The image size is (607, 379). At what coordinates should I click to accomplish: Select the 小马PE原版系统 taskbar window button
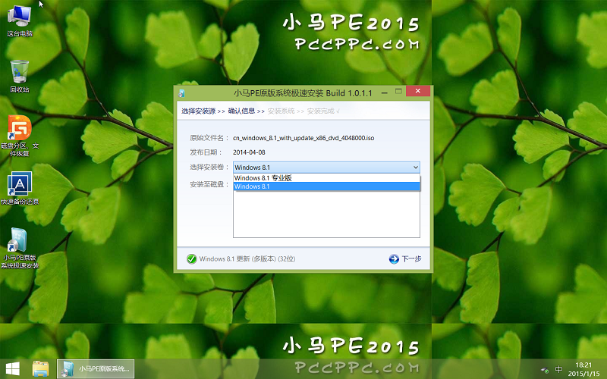click(96, 369)
